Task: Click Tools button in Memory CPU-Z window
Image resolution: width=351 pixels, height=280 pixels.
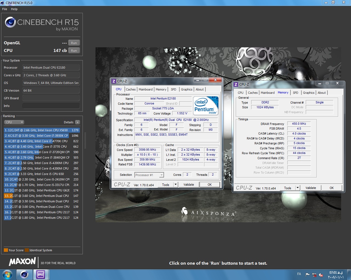Action: click(x=288, y=188)
